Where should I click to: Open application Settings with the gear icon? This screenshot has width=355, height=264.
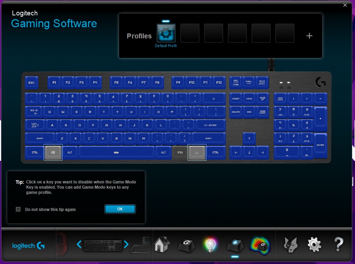314,245
